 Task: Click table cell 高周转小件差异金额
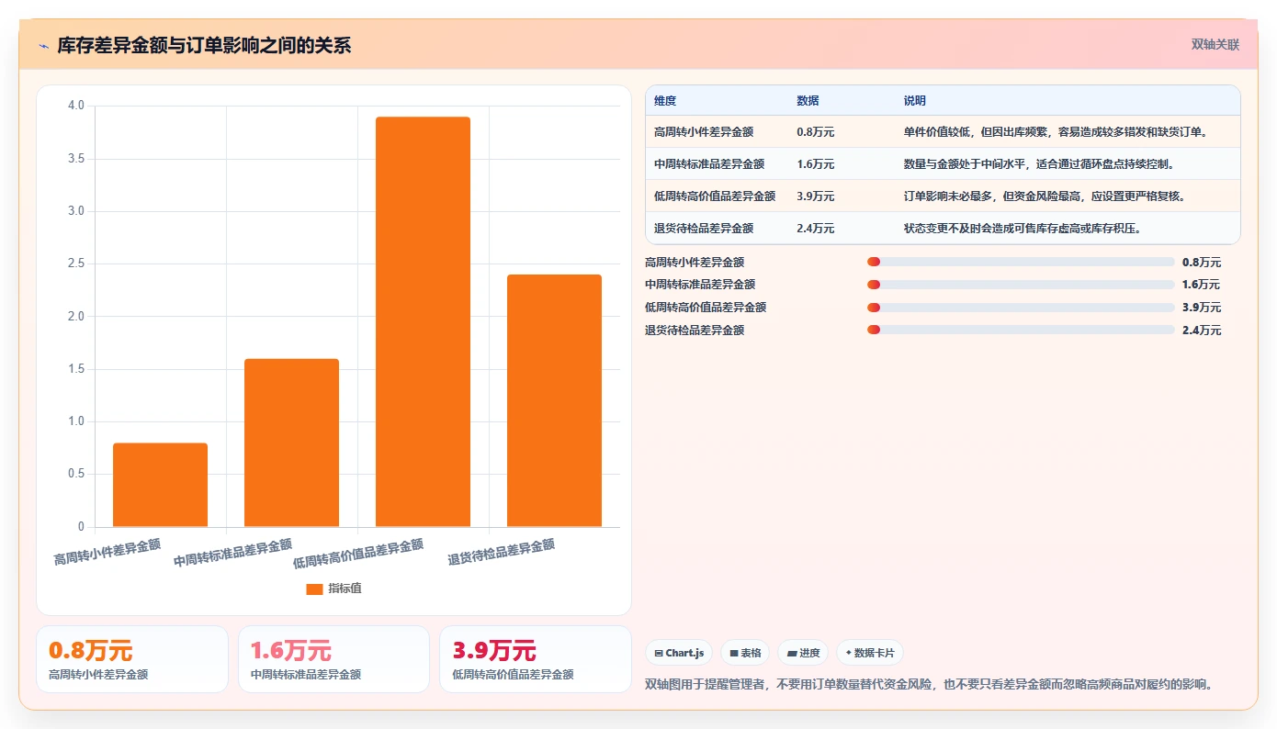click(704, 132)
